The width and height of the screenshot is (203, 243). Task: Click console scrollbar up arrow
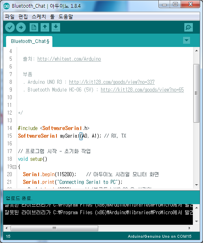click(197, 208)
